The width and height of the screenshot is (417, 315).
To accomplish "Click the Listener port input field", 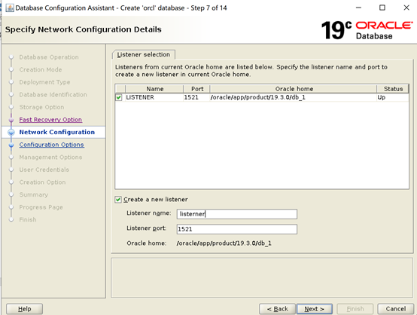I will [x=236, y=229].
